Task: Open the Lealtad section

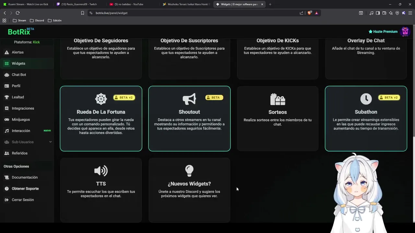Action: tap(27, 97)
